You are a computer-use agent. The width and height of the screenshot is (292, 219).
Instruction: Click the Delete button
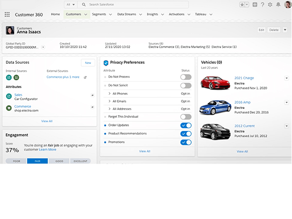274,30
